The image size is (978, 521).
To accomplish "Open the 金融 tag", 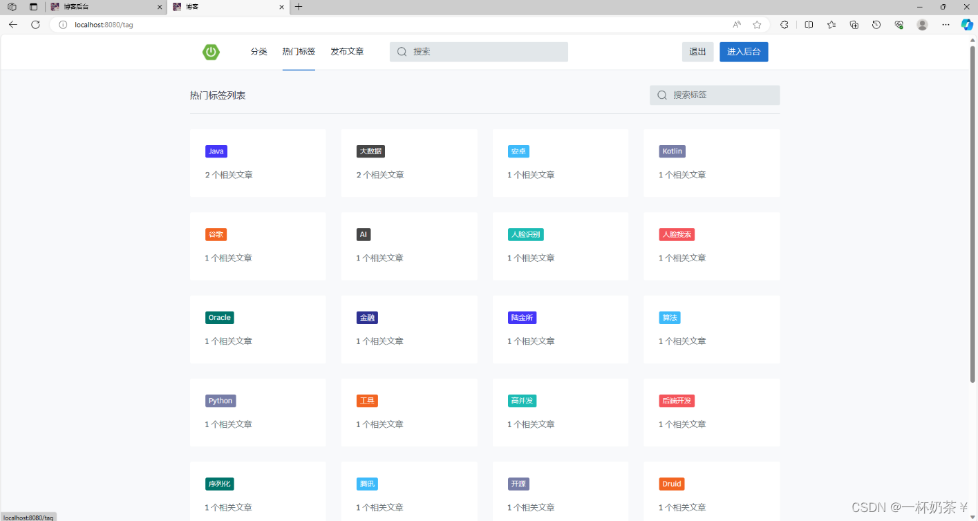I will [x=367, y=317].
